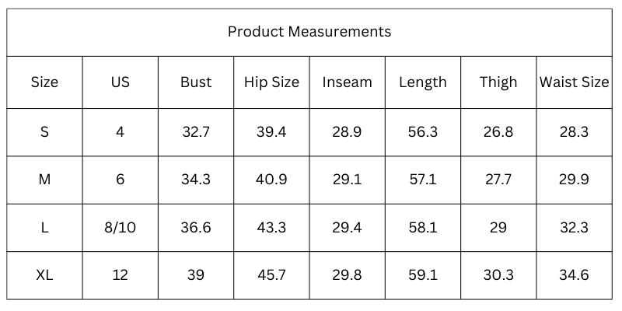Click the 40.9 hip size cell
Screen dimensions: 622x311
click(271, 180)
